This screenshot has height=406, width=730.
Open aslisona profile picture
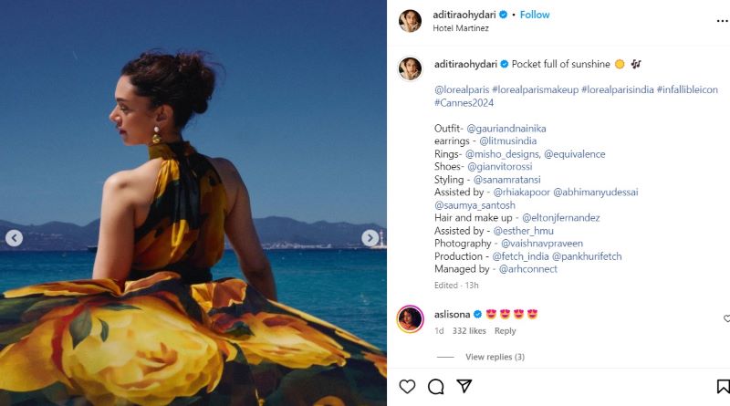[x=410, y=318]
